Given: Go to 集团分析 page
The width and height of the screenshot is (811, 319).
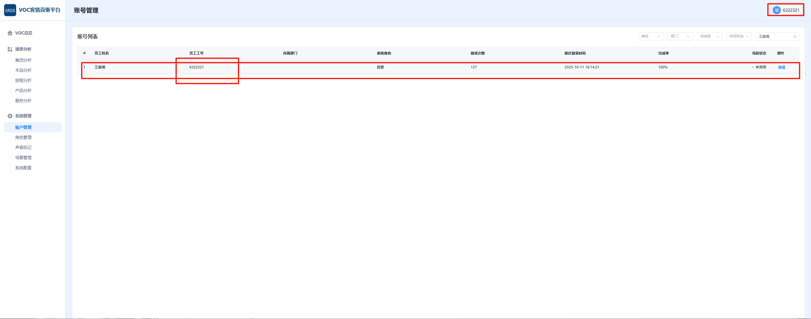Looking at the screenshot, I should click(23, 60).
